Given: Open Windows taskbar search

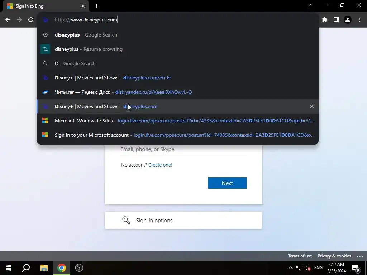Looking at the screenshot, I should pos(26,268).
